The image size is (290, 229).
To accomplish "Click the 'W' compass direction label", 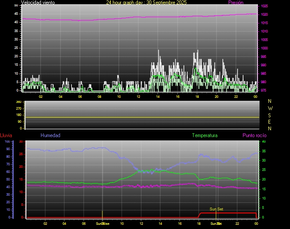I will tap(270, 108).
